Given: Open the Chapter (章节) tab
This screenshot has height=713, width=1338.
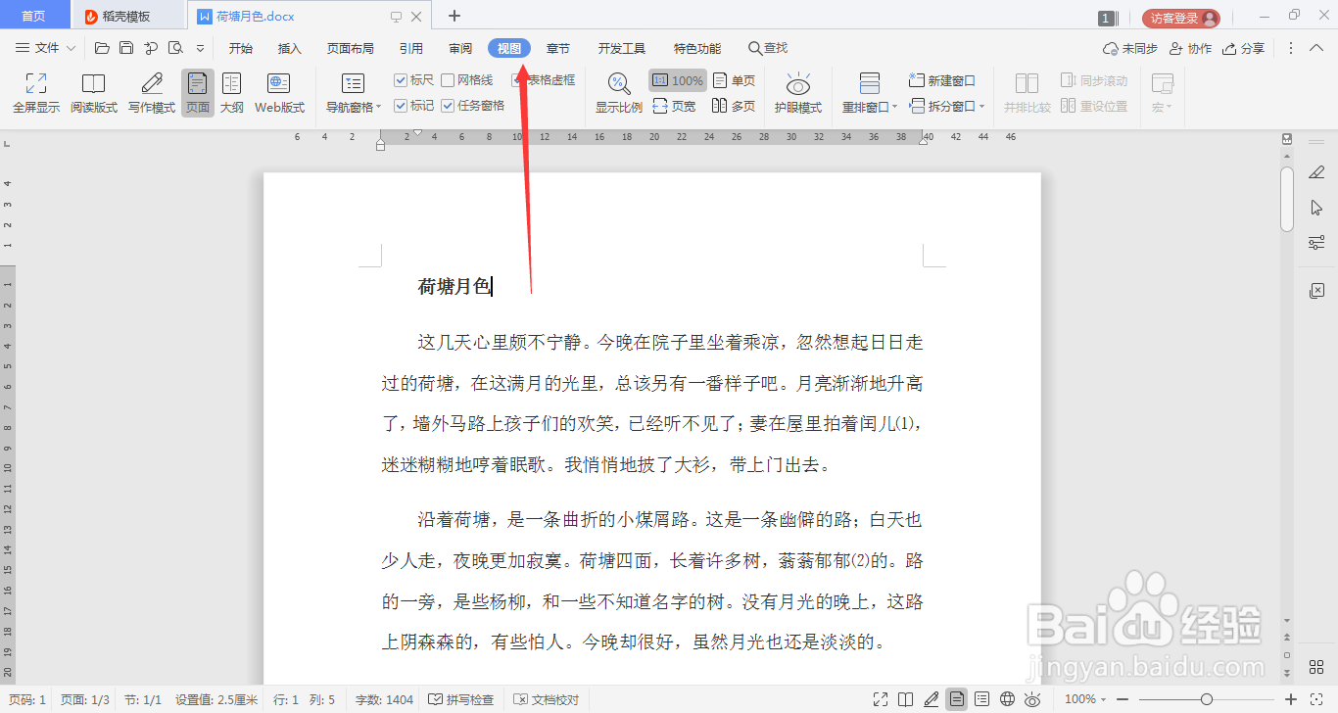Looking at the screenshot, I should pyautogui.click(x=558, y=48).
